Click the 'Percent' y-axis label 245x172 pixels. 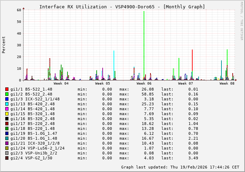coord(4,45)
